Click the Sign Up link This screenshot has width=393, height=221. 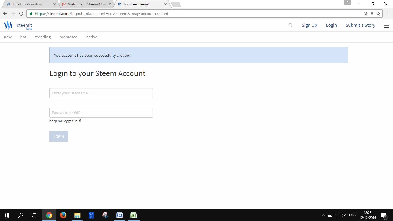[x=309, y=25]
